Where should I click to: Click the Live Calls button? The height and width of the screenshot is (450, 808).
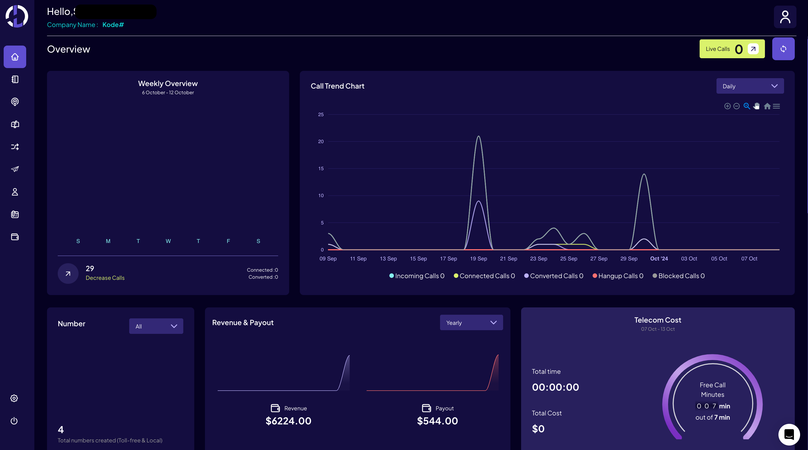click(731, 49)
